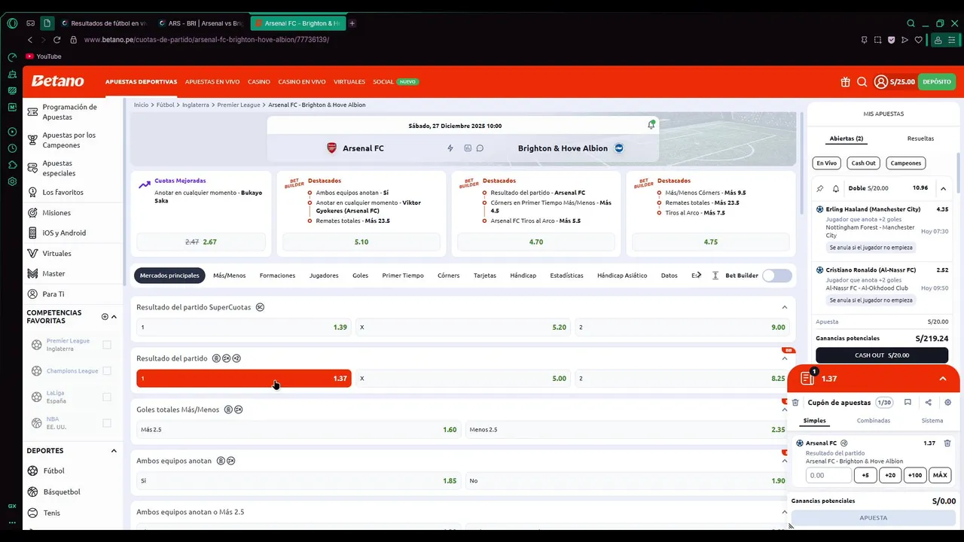Screen dimensions: 964x542
Task: Click the match notification bell icon
Action: [x=651, y=125]
